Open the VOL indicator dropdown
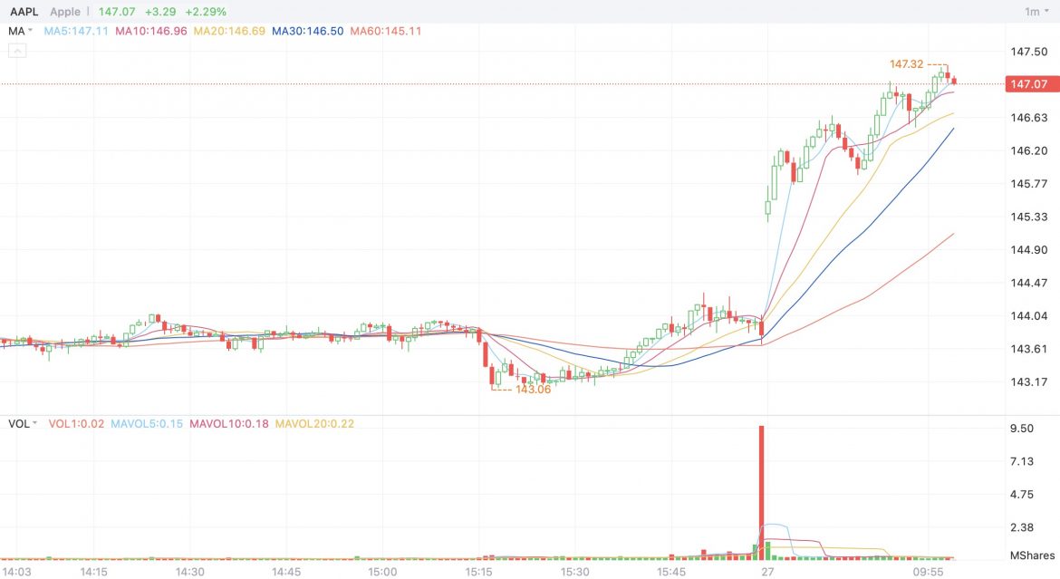The image size is (1060, 579). point(24,423)
